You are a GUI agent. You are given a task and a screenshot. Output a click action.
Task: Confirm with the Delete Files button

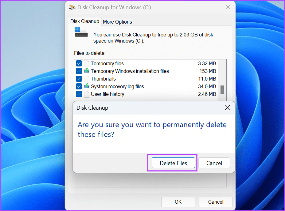click(173, 163)
